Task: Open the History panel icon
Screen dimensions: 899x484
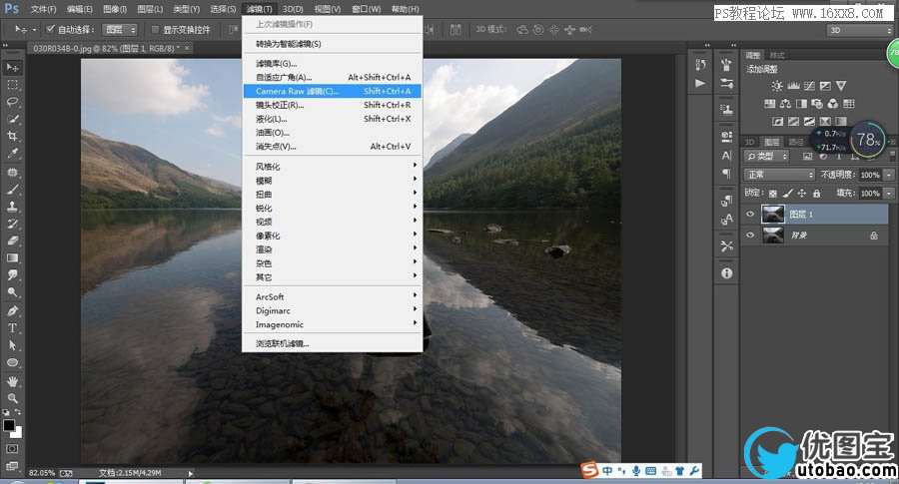Action: pyautogui.click(x=700, y=65)
